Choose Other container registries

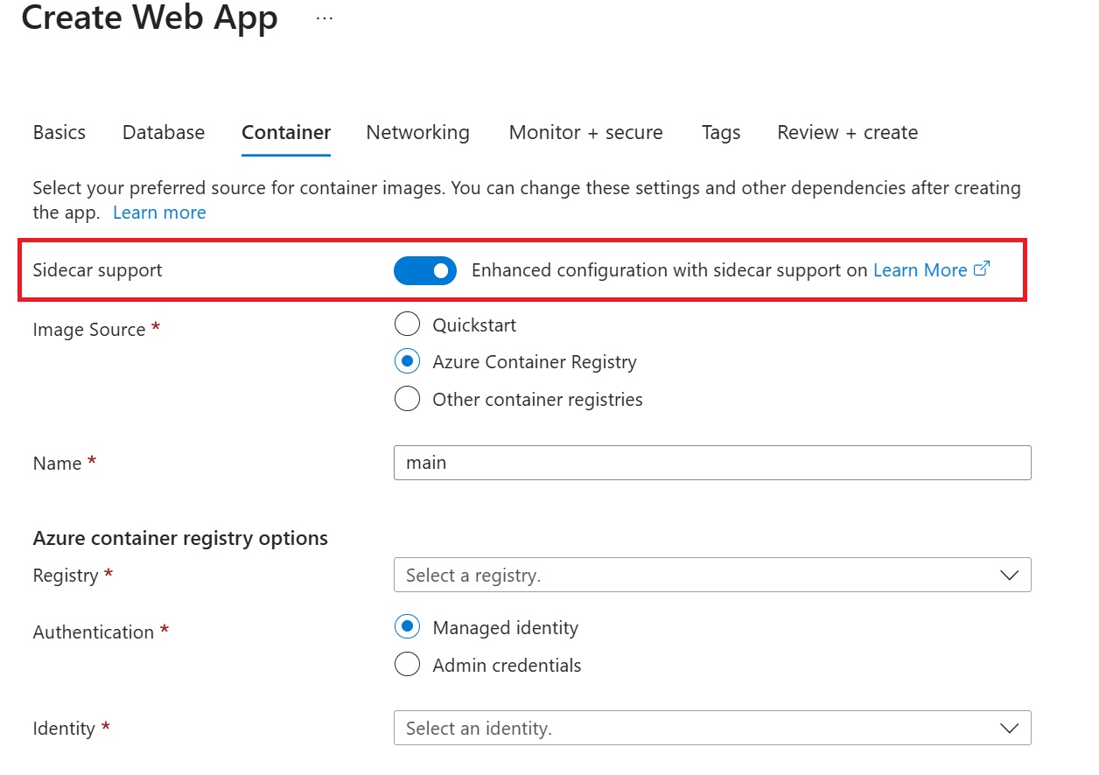(x=407, y=398)
